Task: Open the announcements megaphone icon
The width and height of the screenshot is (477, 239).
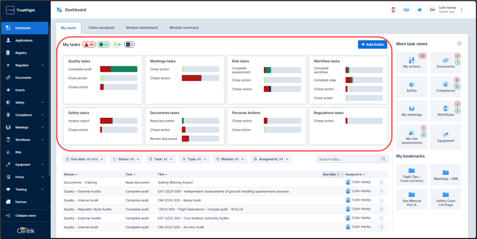Action: (419, 10)
